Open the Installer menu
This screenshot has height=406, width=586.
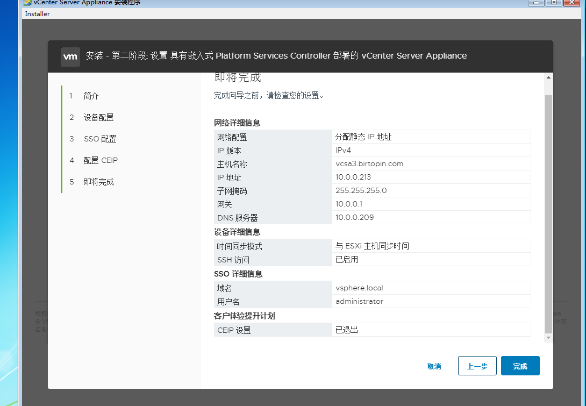pyautogui.click(x=37, y=14)
